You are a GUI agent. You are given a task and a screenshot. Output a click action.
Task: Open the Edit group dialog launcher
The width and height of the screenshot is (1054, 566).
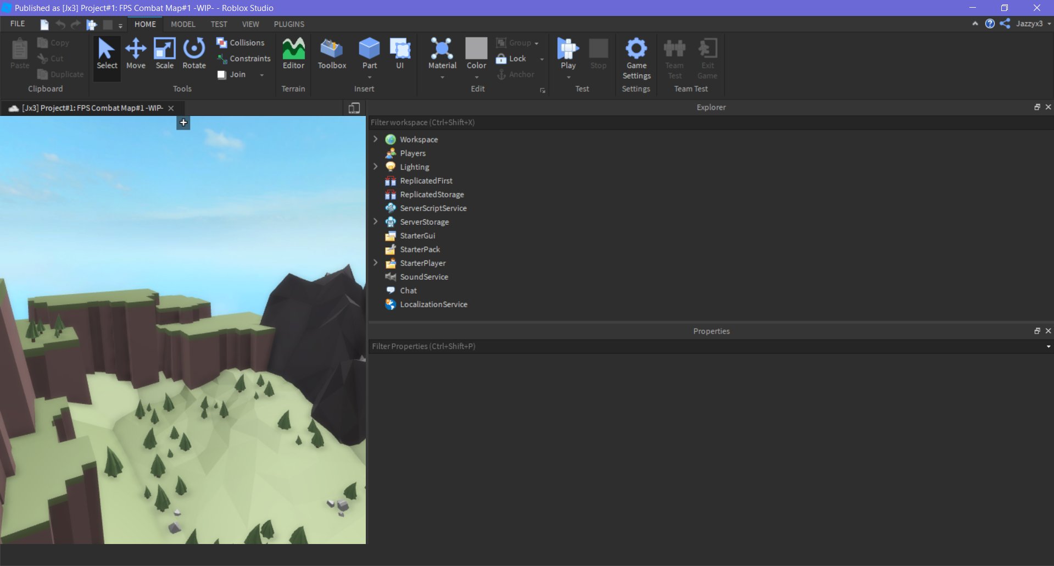[x=543, y=91]
